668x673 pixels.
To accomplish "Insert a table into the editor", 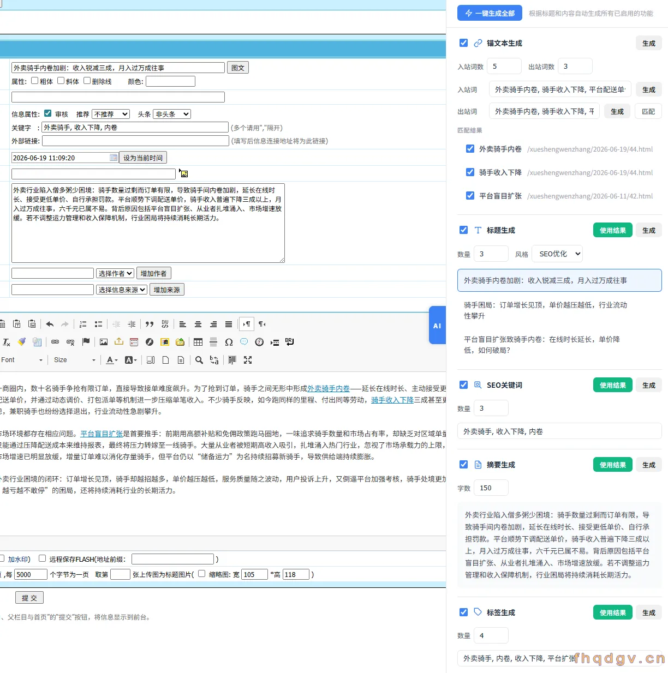I will 198,342.
